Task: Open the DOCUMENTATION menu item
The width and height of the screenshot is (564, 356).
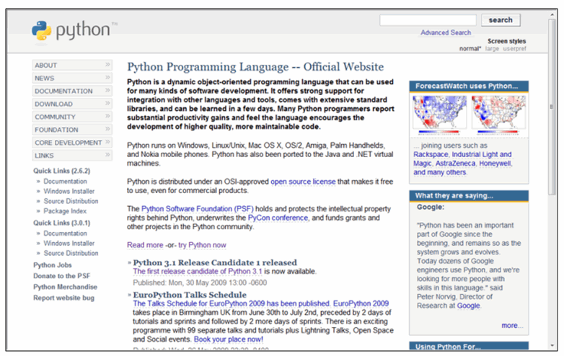Action: click(72, 91)
